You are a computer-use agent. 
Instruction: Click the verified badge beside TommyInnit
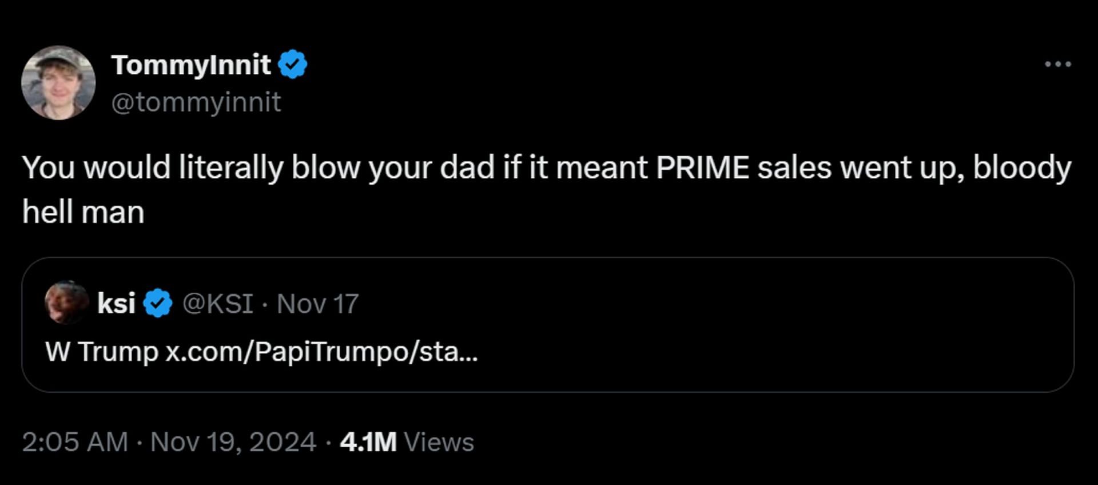[293, 64]
